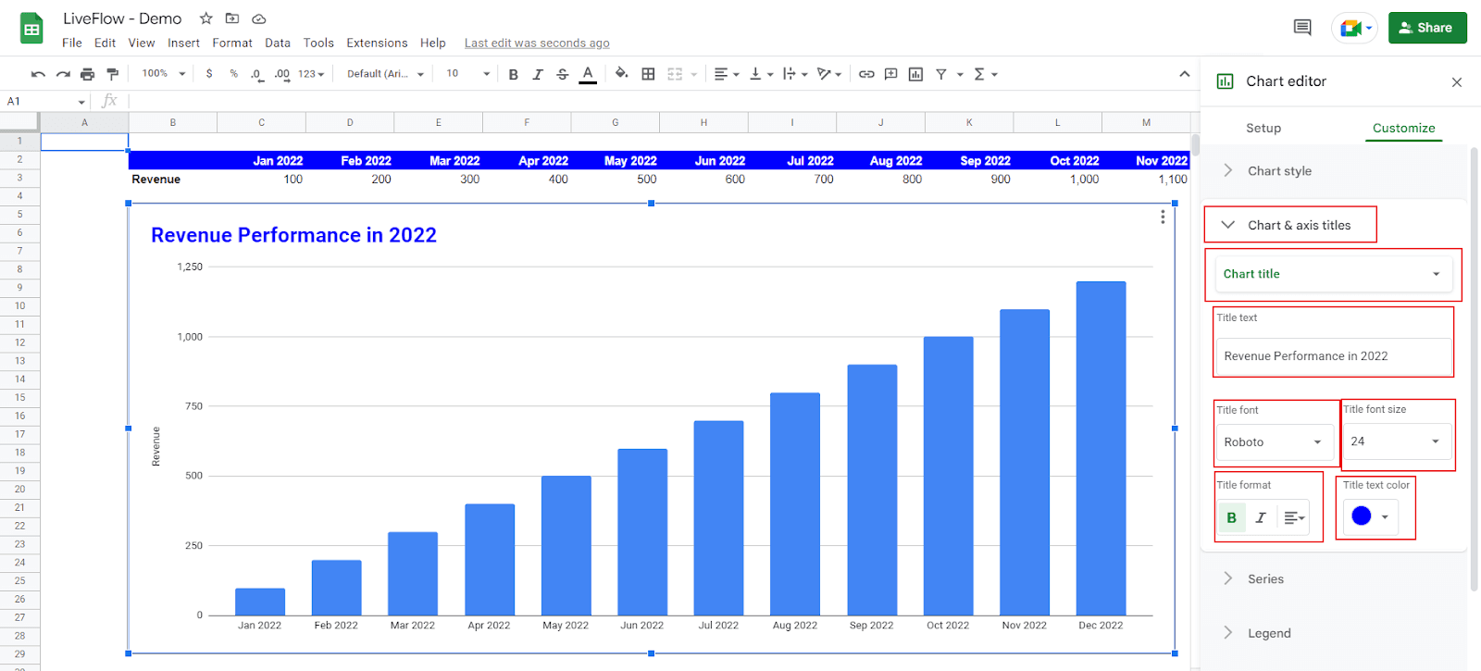Go to Sheets home via logo
Image resolution: width=1481 pixels, height=671 pixels.
[31, 29]
